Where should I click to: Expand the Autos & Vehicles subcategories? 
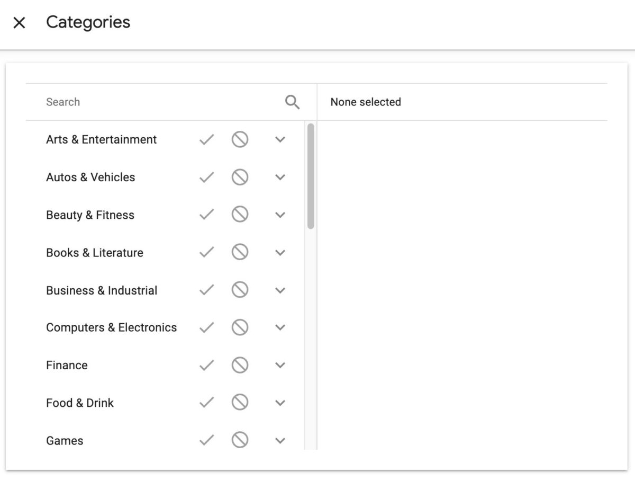[x=280, y=177]
